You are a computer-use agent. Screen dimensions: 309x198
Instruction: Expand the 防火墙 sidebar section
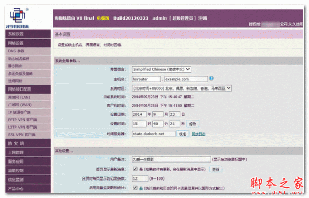(28, 143)
